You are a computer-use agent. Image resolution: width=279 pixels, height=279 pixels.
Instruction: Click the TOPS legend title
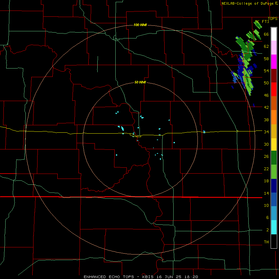tap(272, 19)
